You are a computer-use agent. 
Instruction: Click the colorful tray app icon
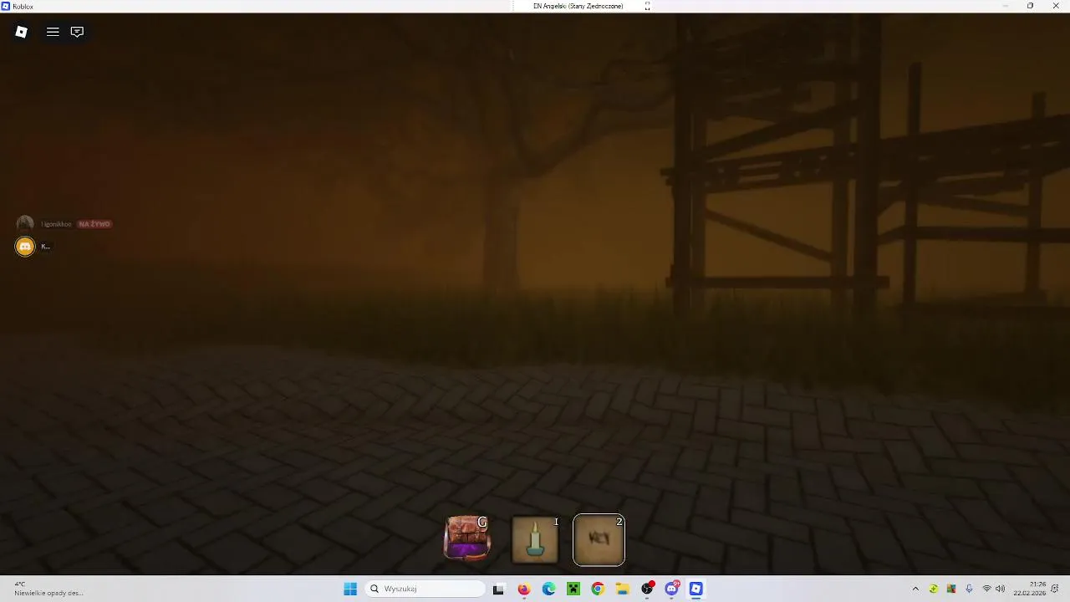click(951, 589)
